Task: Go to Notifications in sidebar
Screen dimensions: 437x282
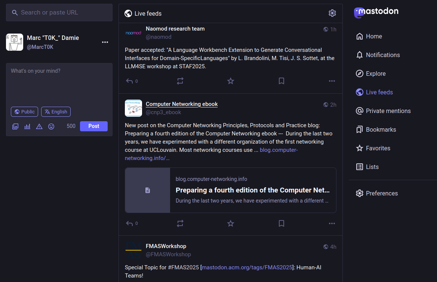Action: pyautogui.click(x=382, y=55)
